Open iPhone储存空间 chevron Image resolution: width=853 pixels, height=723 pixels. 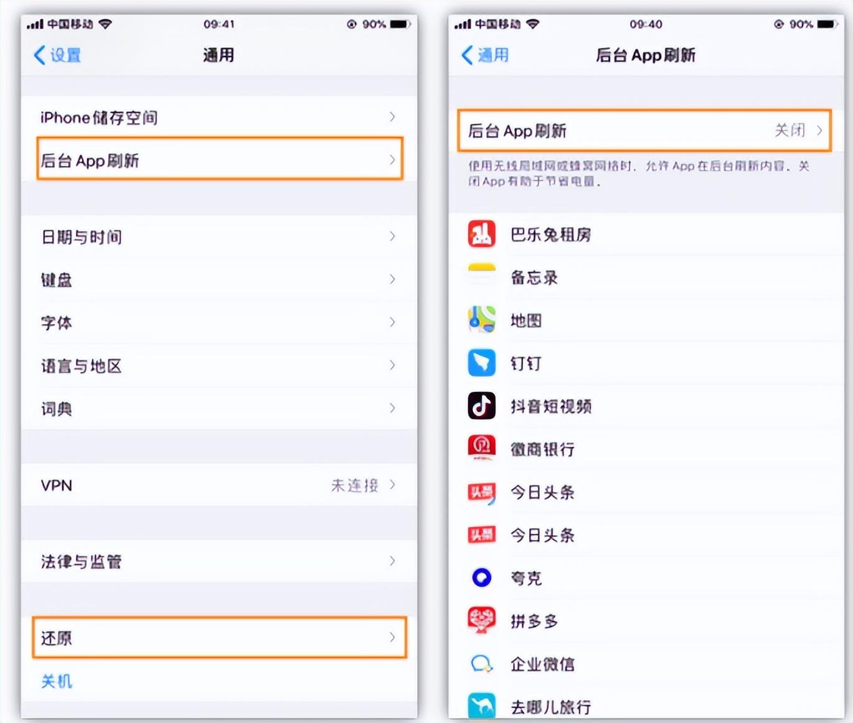392,117
